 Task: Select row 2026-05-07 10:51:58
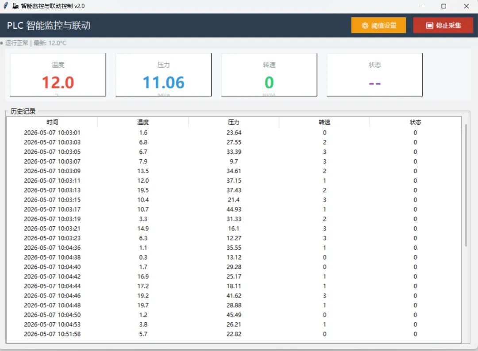coord(234,334)
